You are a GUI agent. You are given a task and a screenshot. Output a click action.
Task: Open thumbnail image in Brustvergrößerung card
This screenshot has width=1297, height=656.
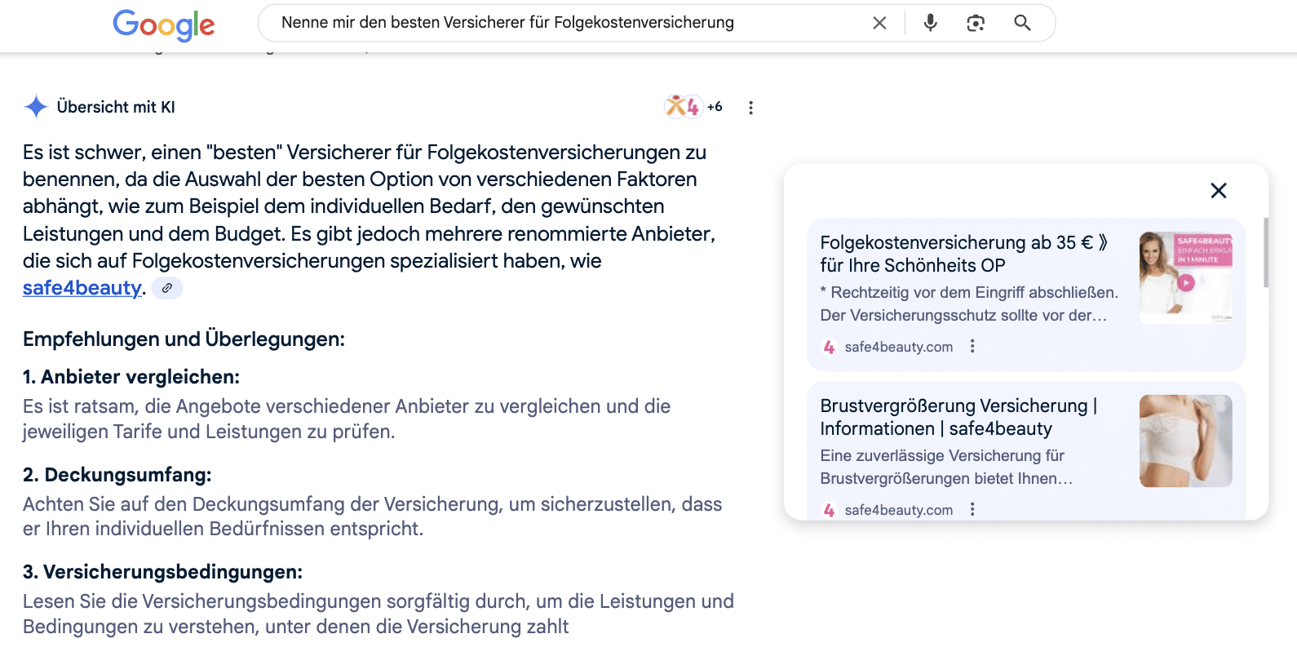tap(1186, 441)
